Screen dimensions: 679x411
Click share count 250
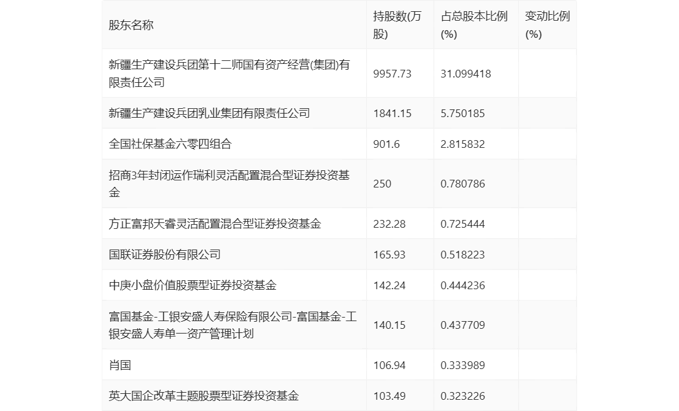(x=382, y=184)
